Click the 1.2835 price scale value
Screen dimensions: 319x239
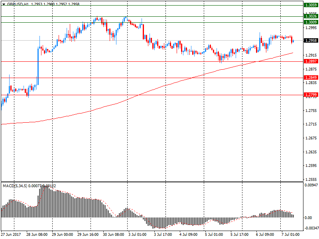(311, 83)
